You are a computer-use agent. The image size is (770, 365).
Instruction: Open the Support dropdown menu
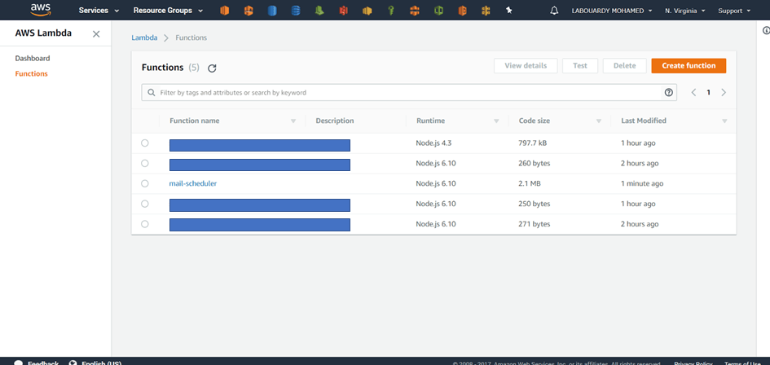tap(734, 11)
